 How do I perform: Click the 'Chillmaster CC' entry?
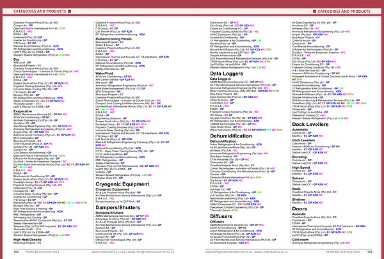click(x=222, y=162)
